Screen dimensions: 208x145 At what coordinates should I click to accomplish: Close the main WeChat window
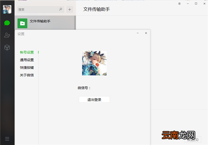(205, 4)
